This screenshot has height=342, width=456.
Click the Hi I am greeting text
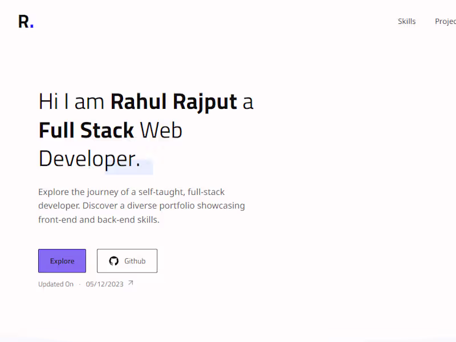[x=71, y=102]
